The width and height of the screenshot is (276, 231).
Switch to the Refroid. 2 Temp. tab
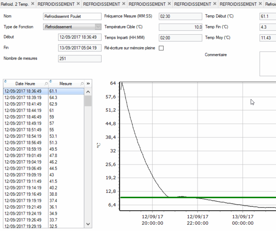15,4
